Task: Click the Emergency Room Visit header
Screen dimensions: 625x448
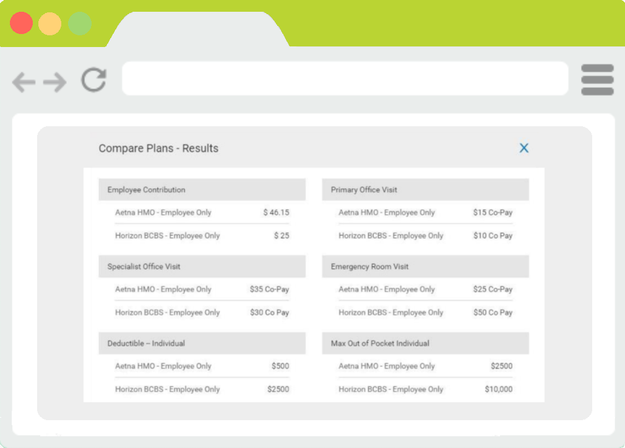Action: pyautogui.click(x=425, y=266)
